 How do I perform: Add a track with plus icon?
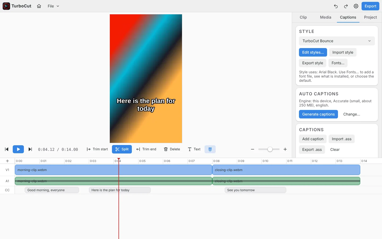click(7, 161)
